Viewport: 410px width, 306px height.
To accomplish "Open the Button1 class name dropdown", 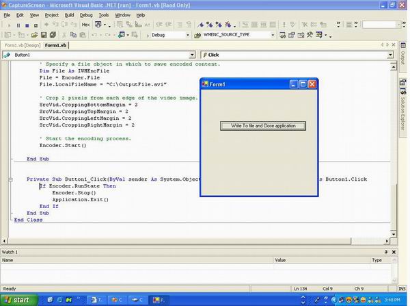I will [192, 55].
